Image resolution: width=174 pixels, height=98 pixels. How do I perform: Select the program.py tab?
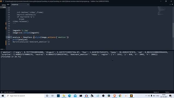tap(20, 5)
